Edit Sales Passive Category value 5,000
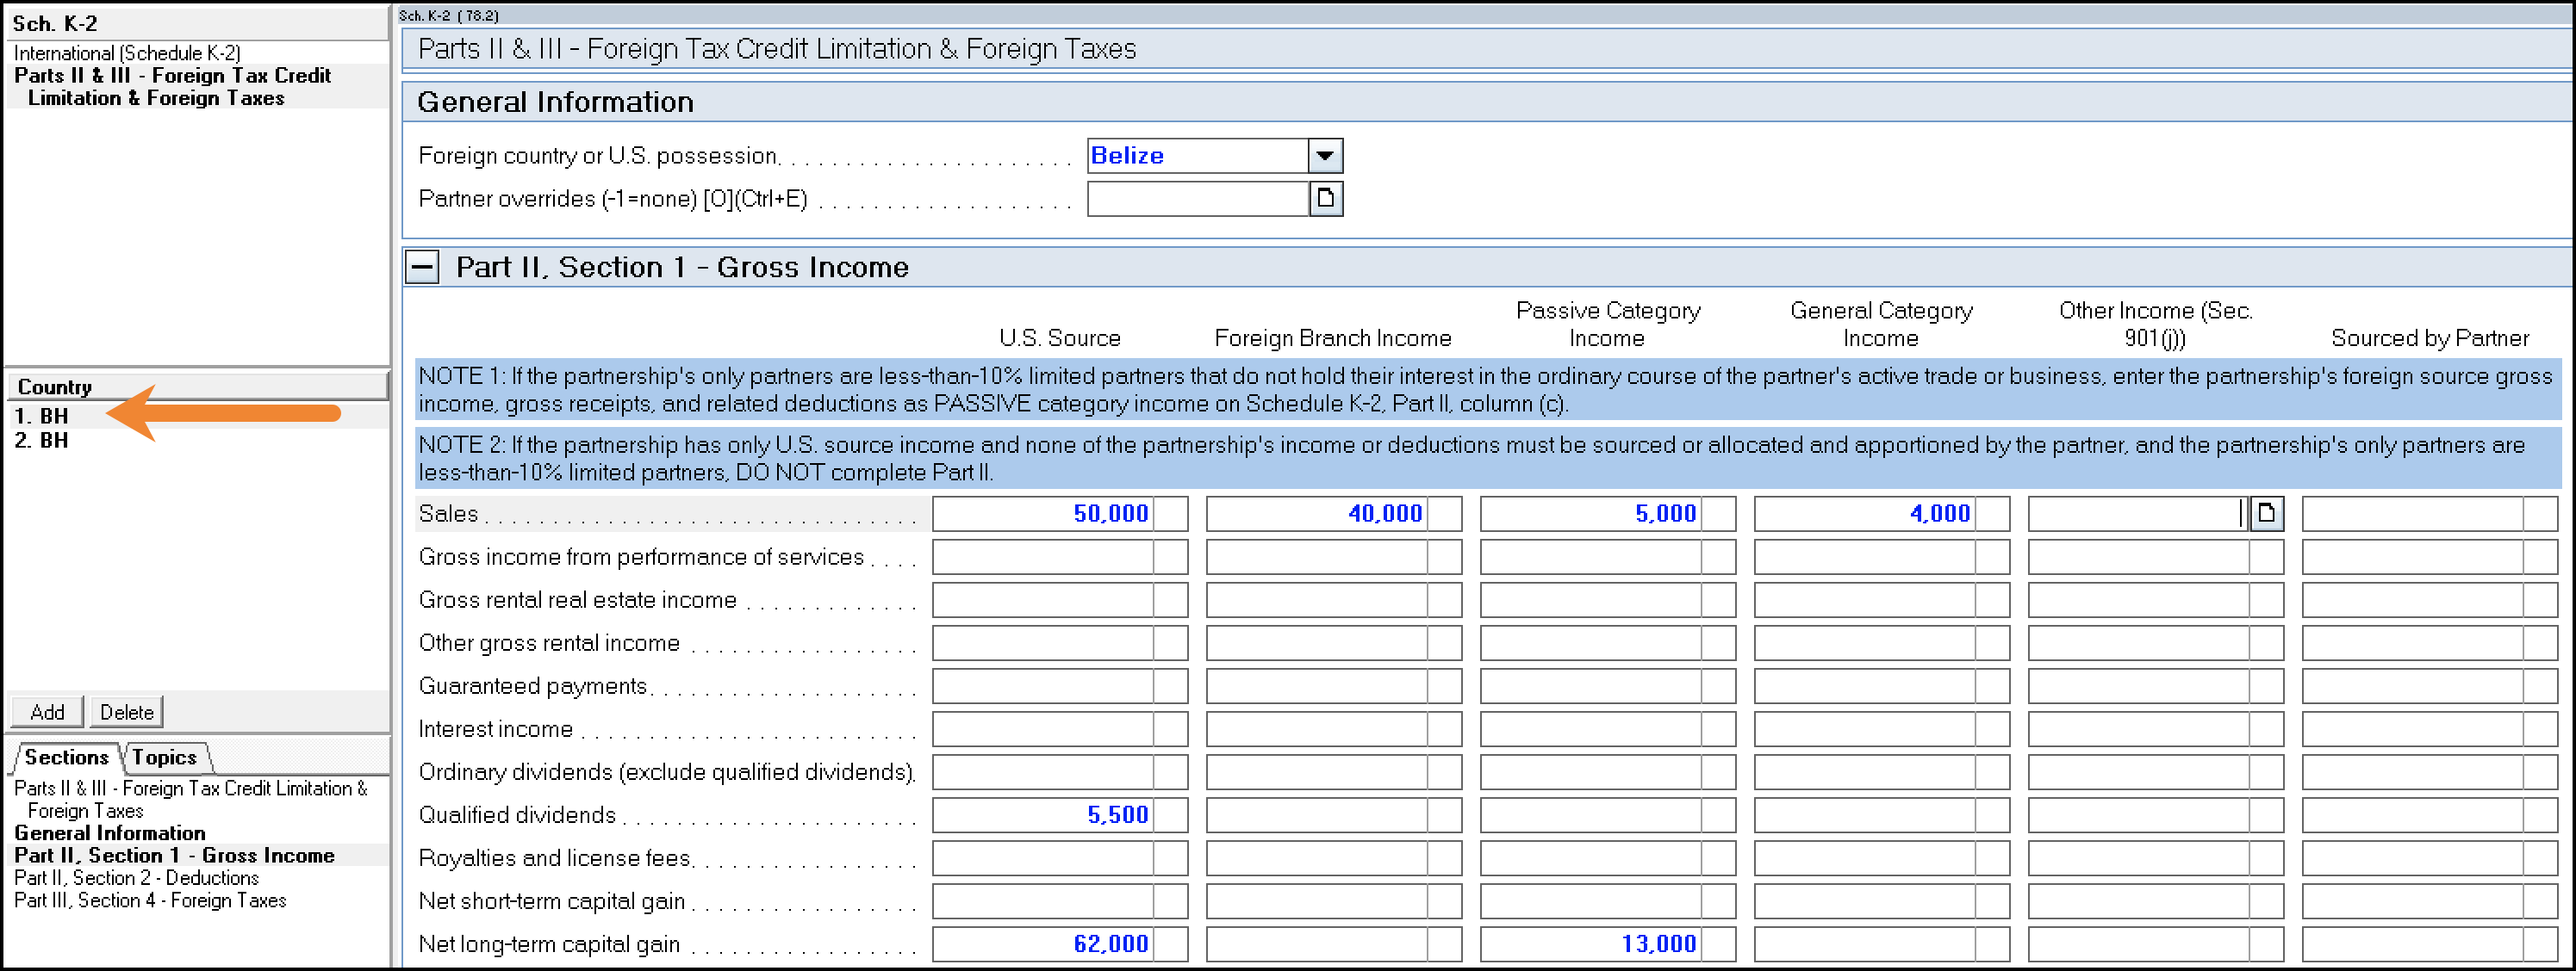Screen dimensions: 2576x971 click(x=1591, y=513)
